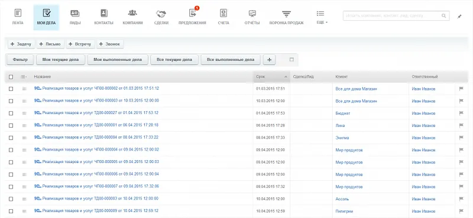
Task: Switch to Мои выполненные дела filter
Action: (118, 60)
